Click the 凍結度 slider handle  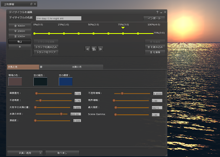pyautogui.click(x=35, y=121)
